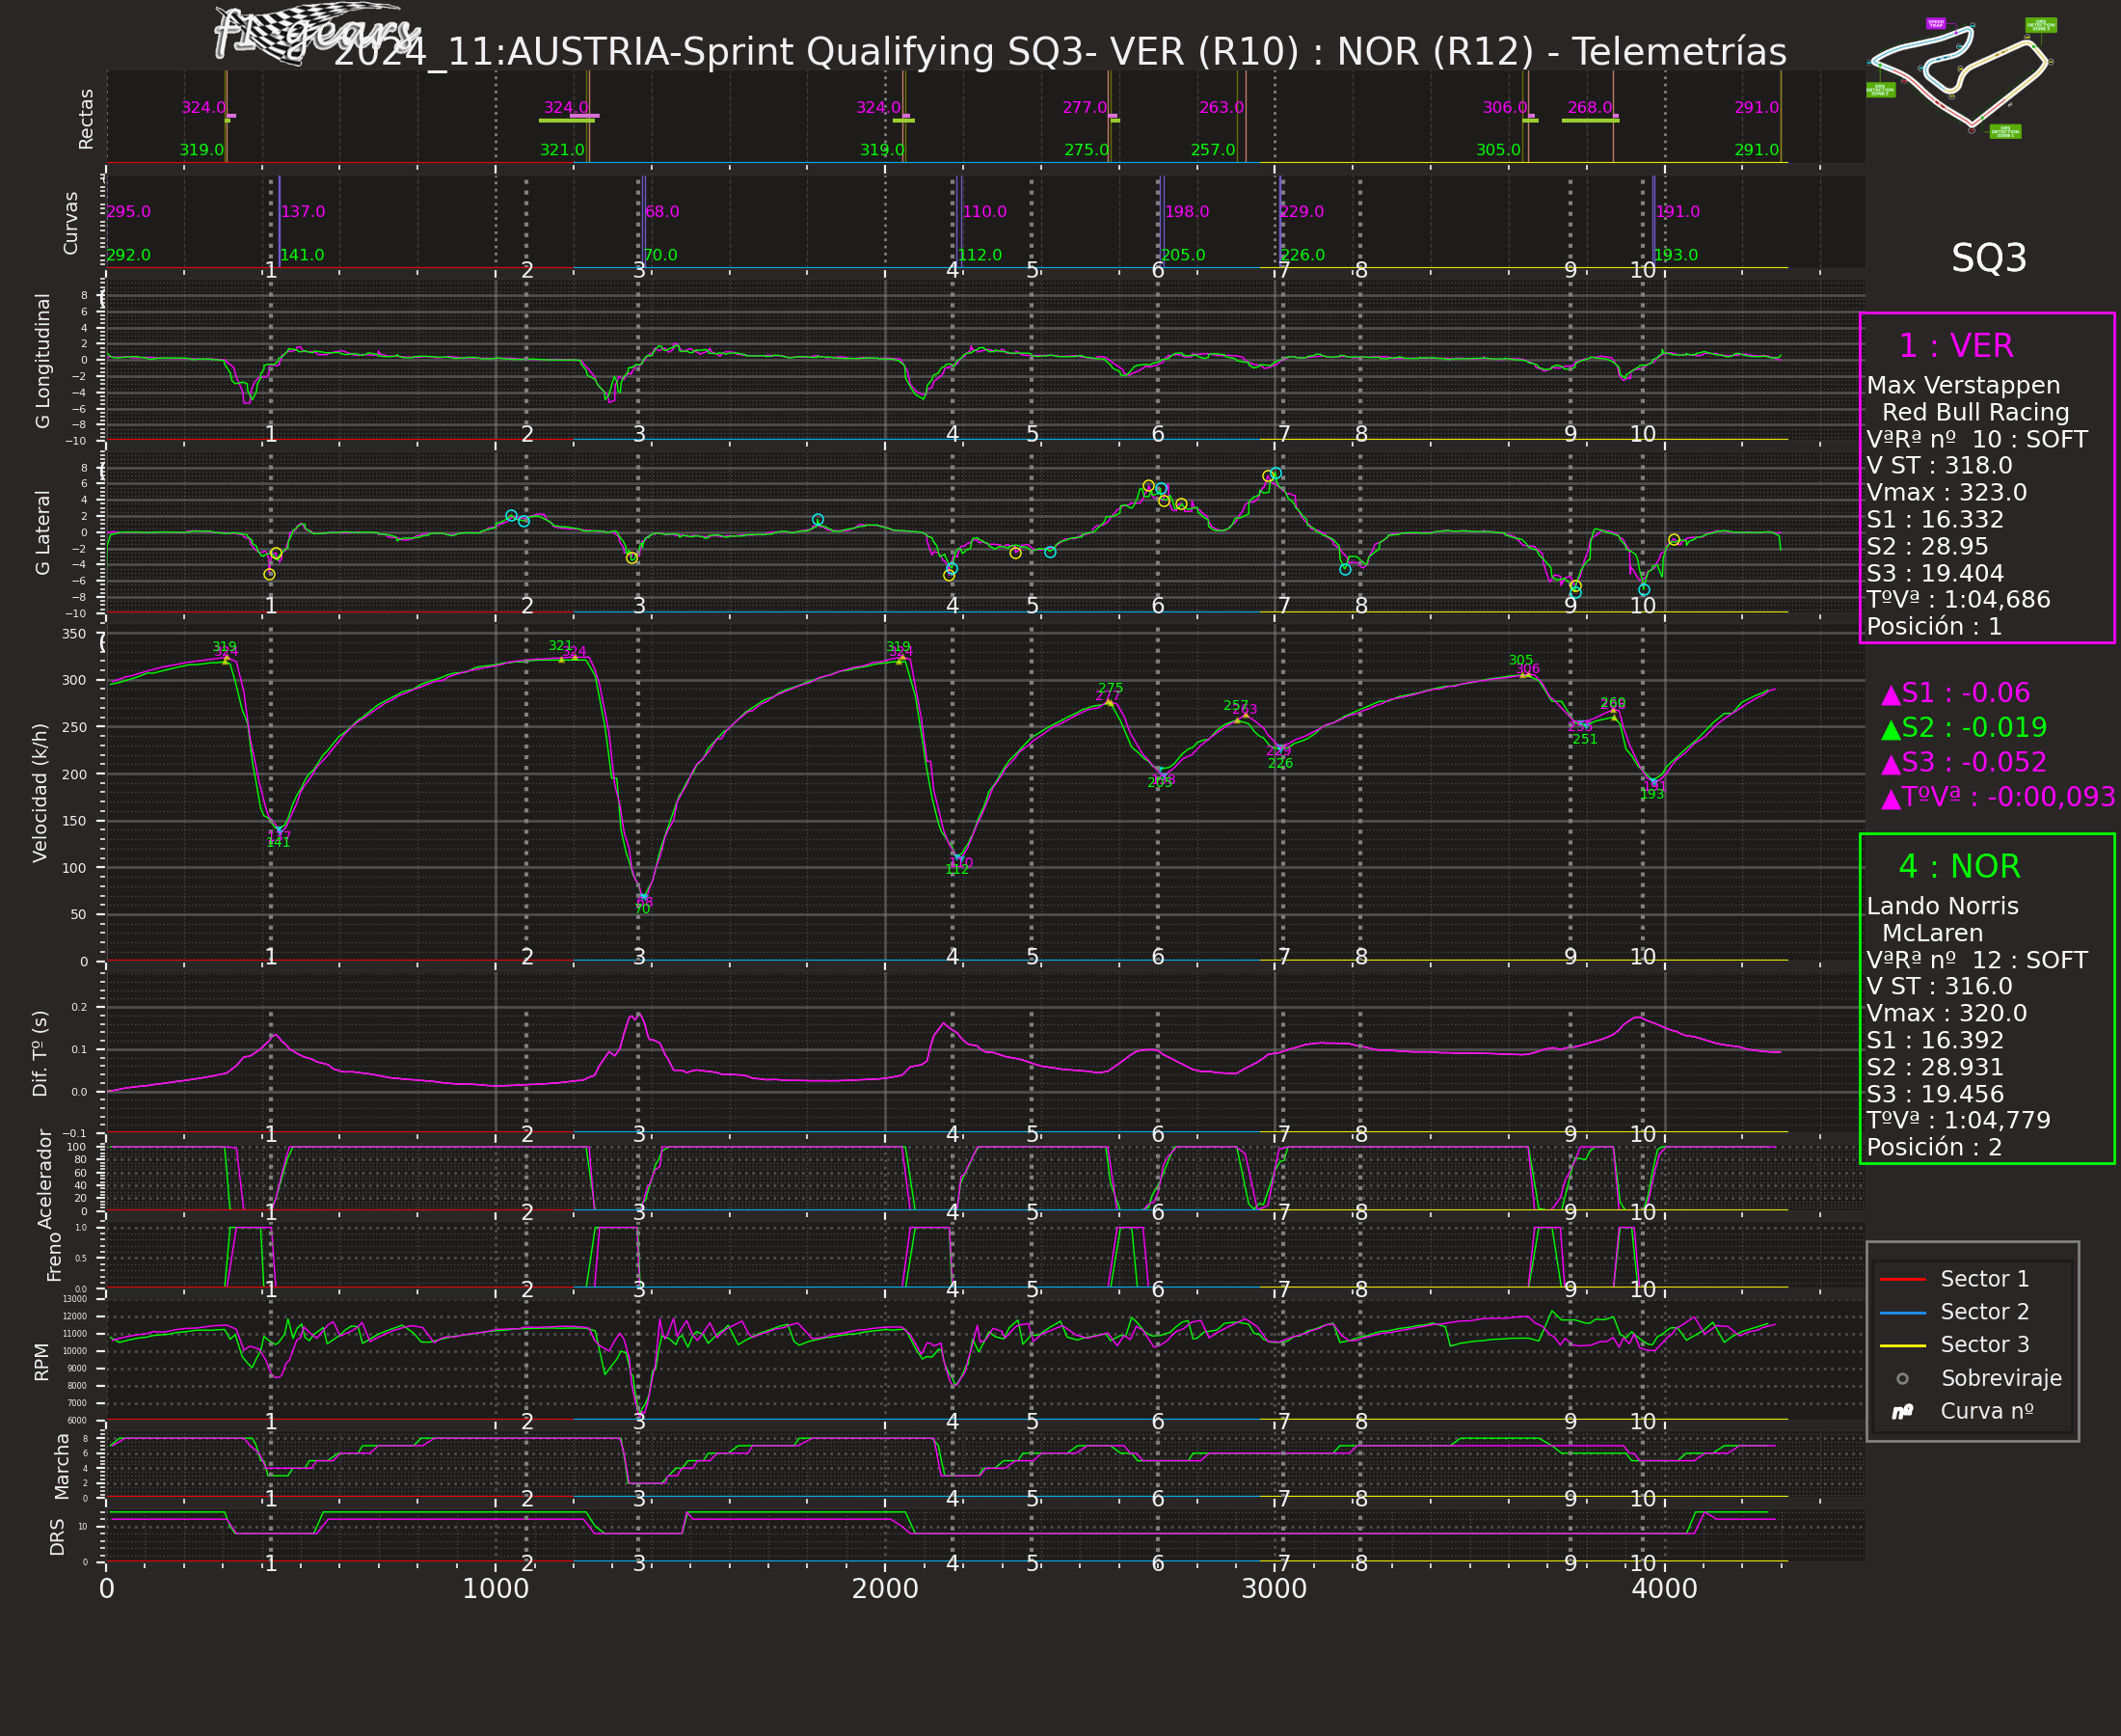
Task: Click the Sobreviraje circle marker in legend
Action: tap(1902, 1379)
